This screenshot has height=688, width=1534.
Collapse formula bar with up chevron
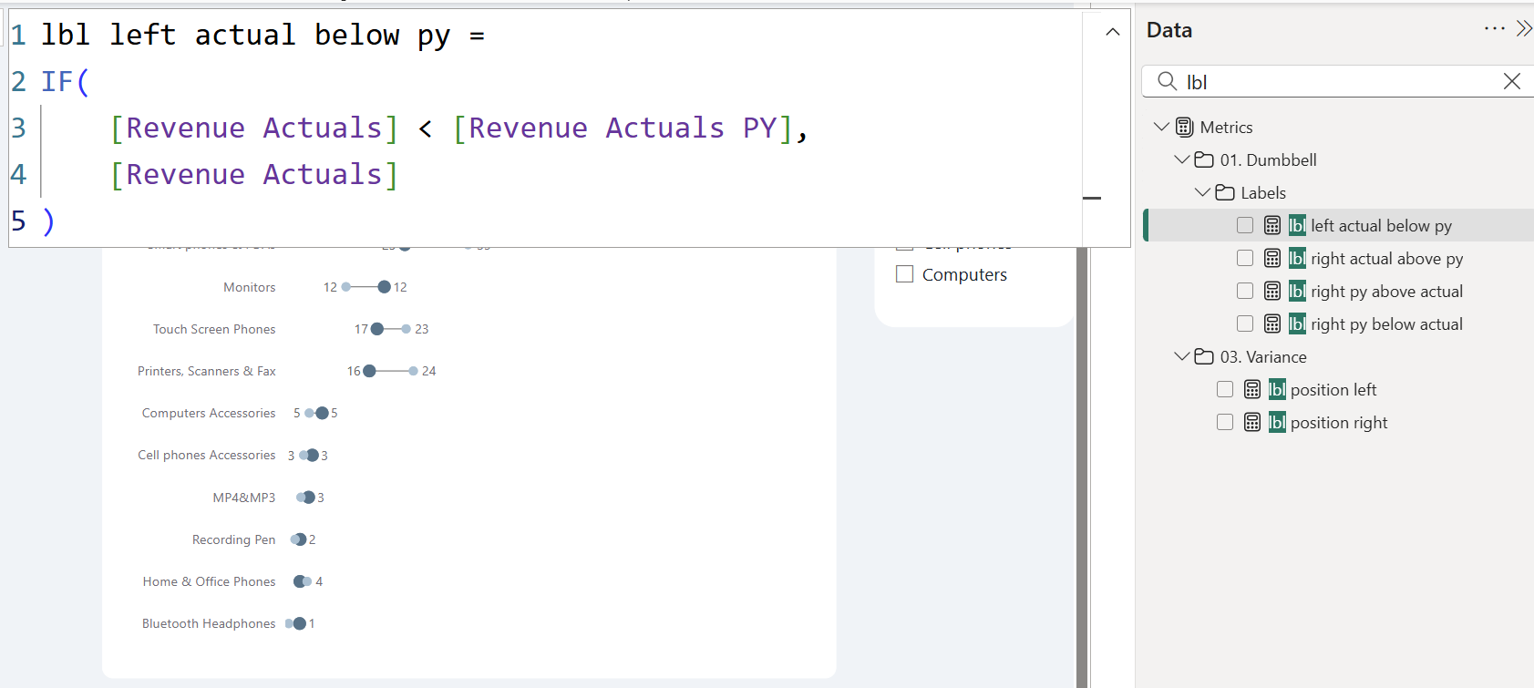tap(1112, 33)
